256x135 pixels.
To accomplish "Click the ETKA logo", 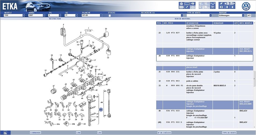I will point(10,6).
